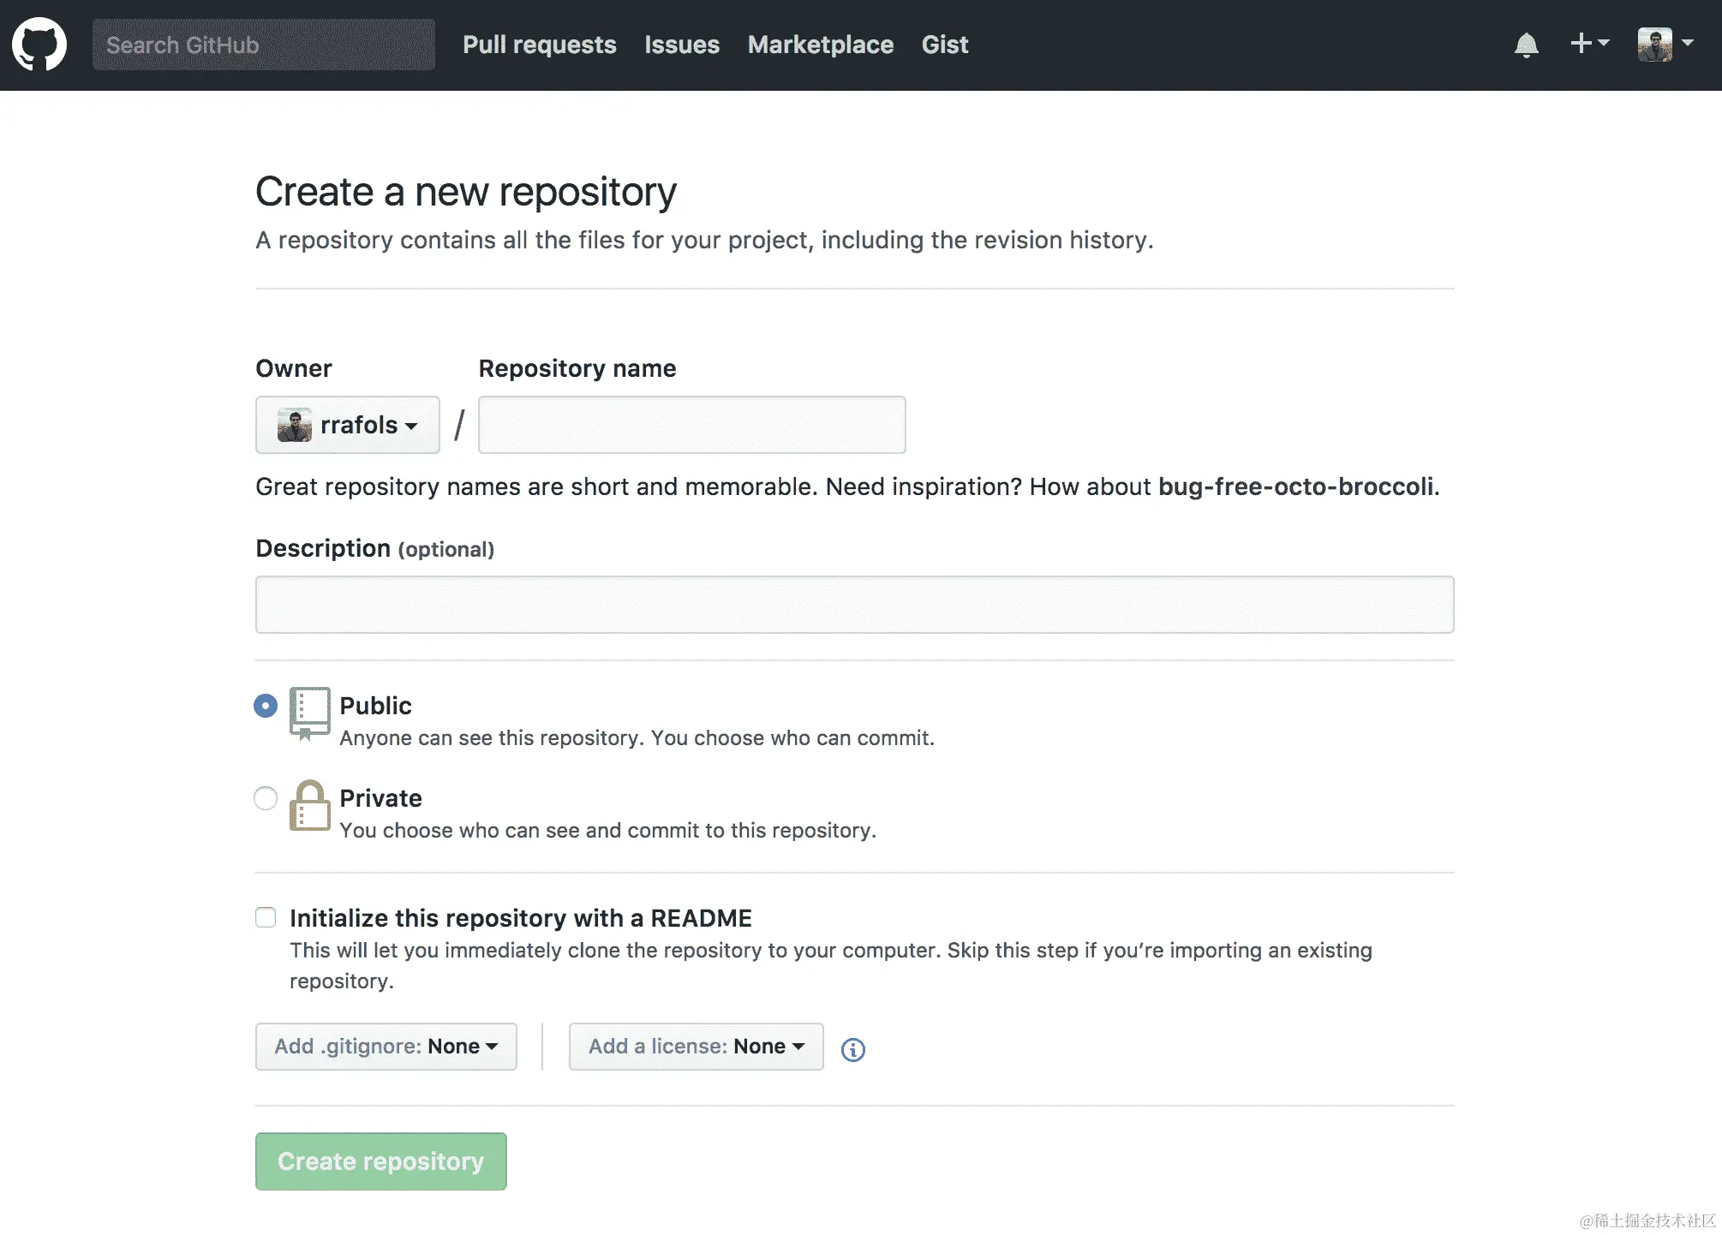Image resolution: width=1722 pixels, height=1235 pixels.
Task: Click the rrafols owner avatar thumbnail
Action: [x=295, y=425]
